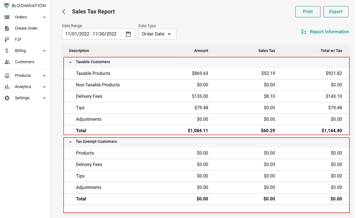Expand the Analytics sidebar menu
The image size is (356, 218).
44,87
